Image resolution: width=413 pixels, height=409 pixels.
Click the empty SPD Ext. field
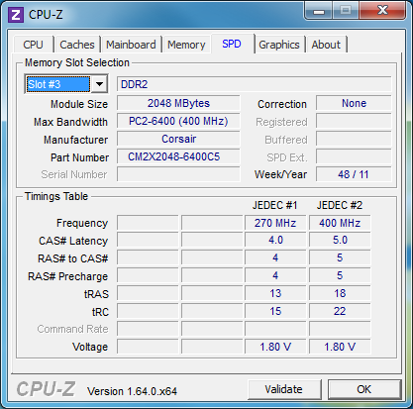click(354, 156)
